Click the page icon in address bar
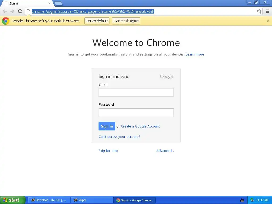Image resolution: width=272 pixels, height=204 pixels. pos(28,11)
